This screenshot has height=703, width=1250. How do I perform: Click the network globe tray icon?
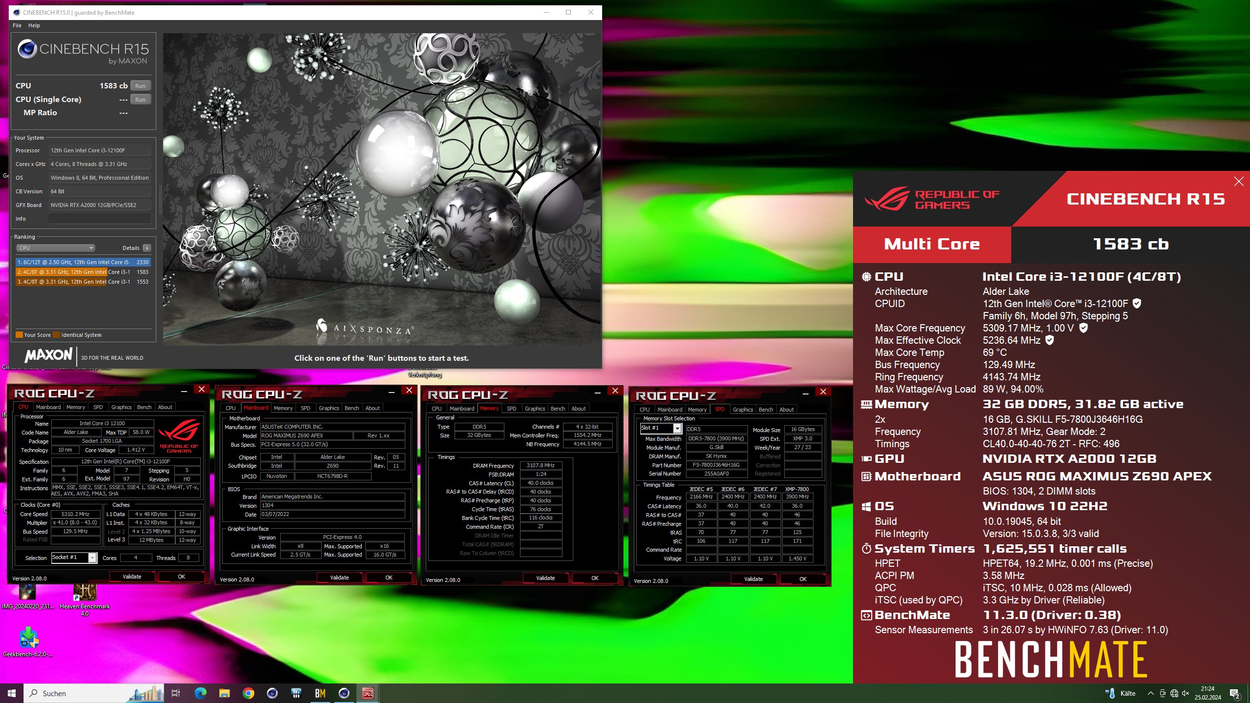pyautogui.click(x=1174, y=693)
